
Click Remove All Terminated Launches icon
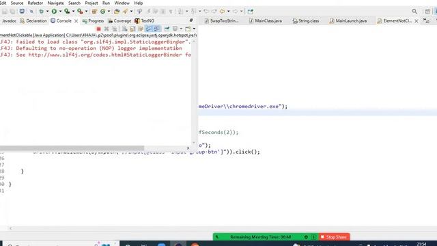[x=114, y=29]
